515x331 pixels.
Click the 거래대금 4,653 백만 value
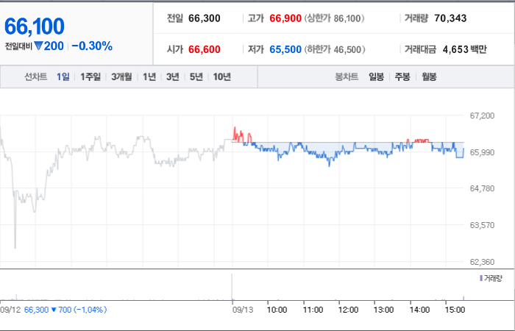464,49
